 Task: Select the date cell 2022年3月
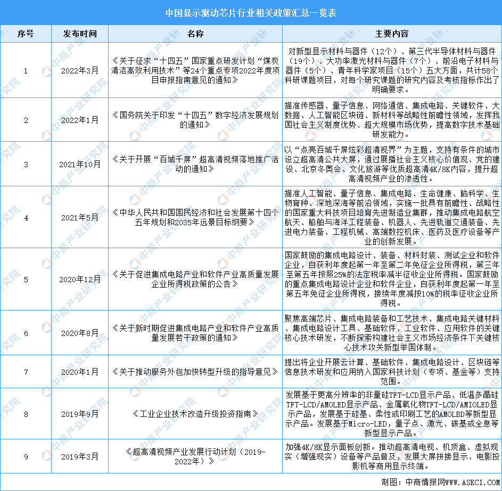(80, 70)
